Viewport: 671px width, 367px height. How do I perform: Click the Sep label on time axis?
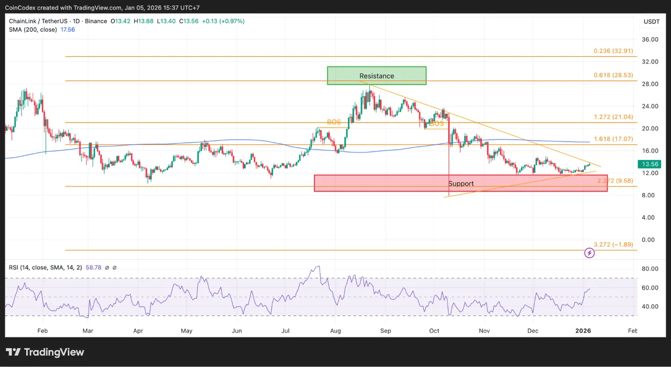coord(386,331)
